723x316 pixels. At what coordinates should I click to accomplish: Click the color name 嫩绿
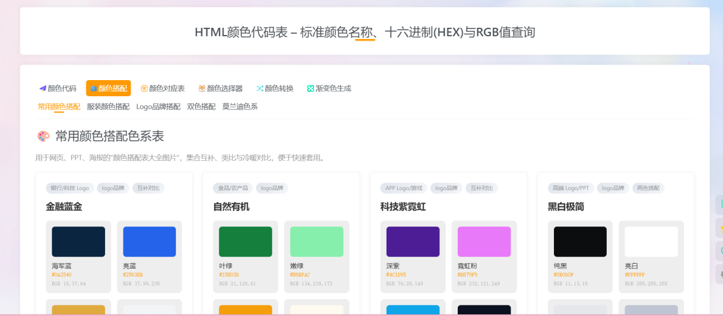[297, 266]
